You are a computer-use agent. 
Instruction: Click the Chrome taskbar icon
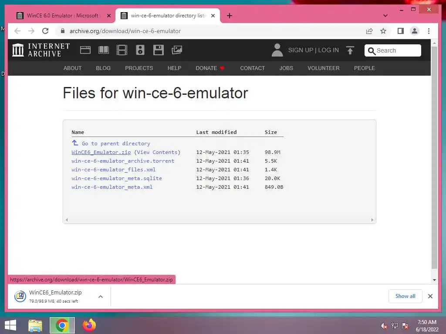[x=62, y=325]
